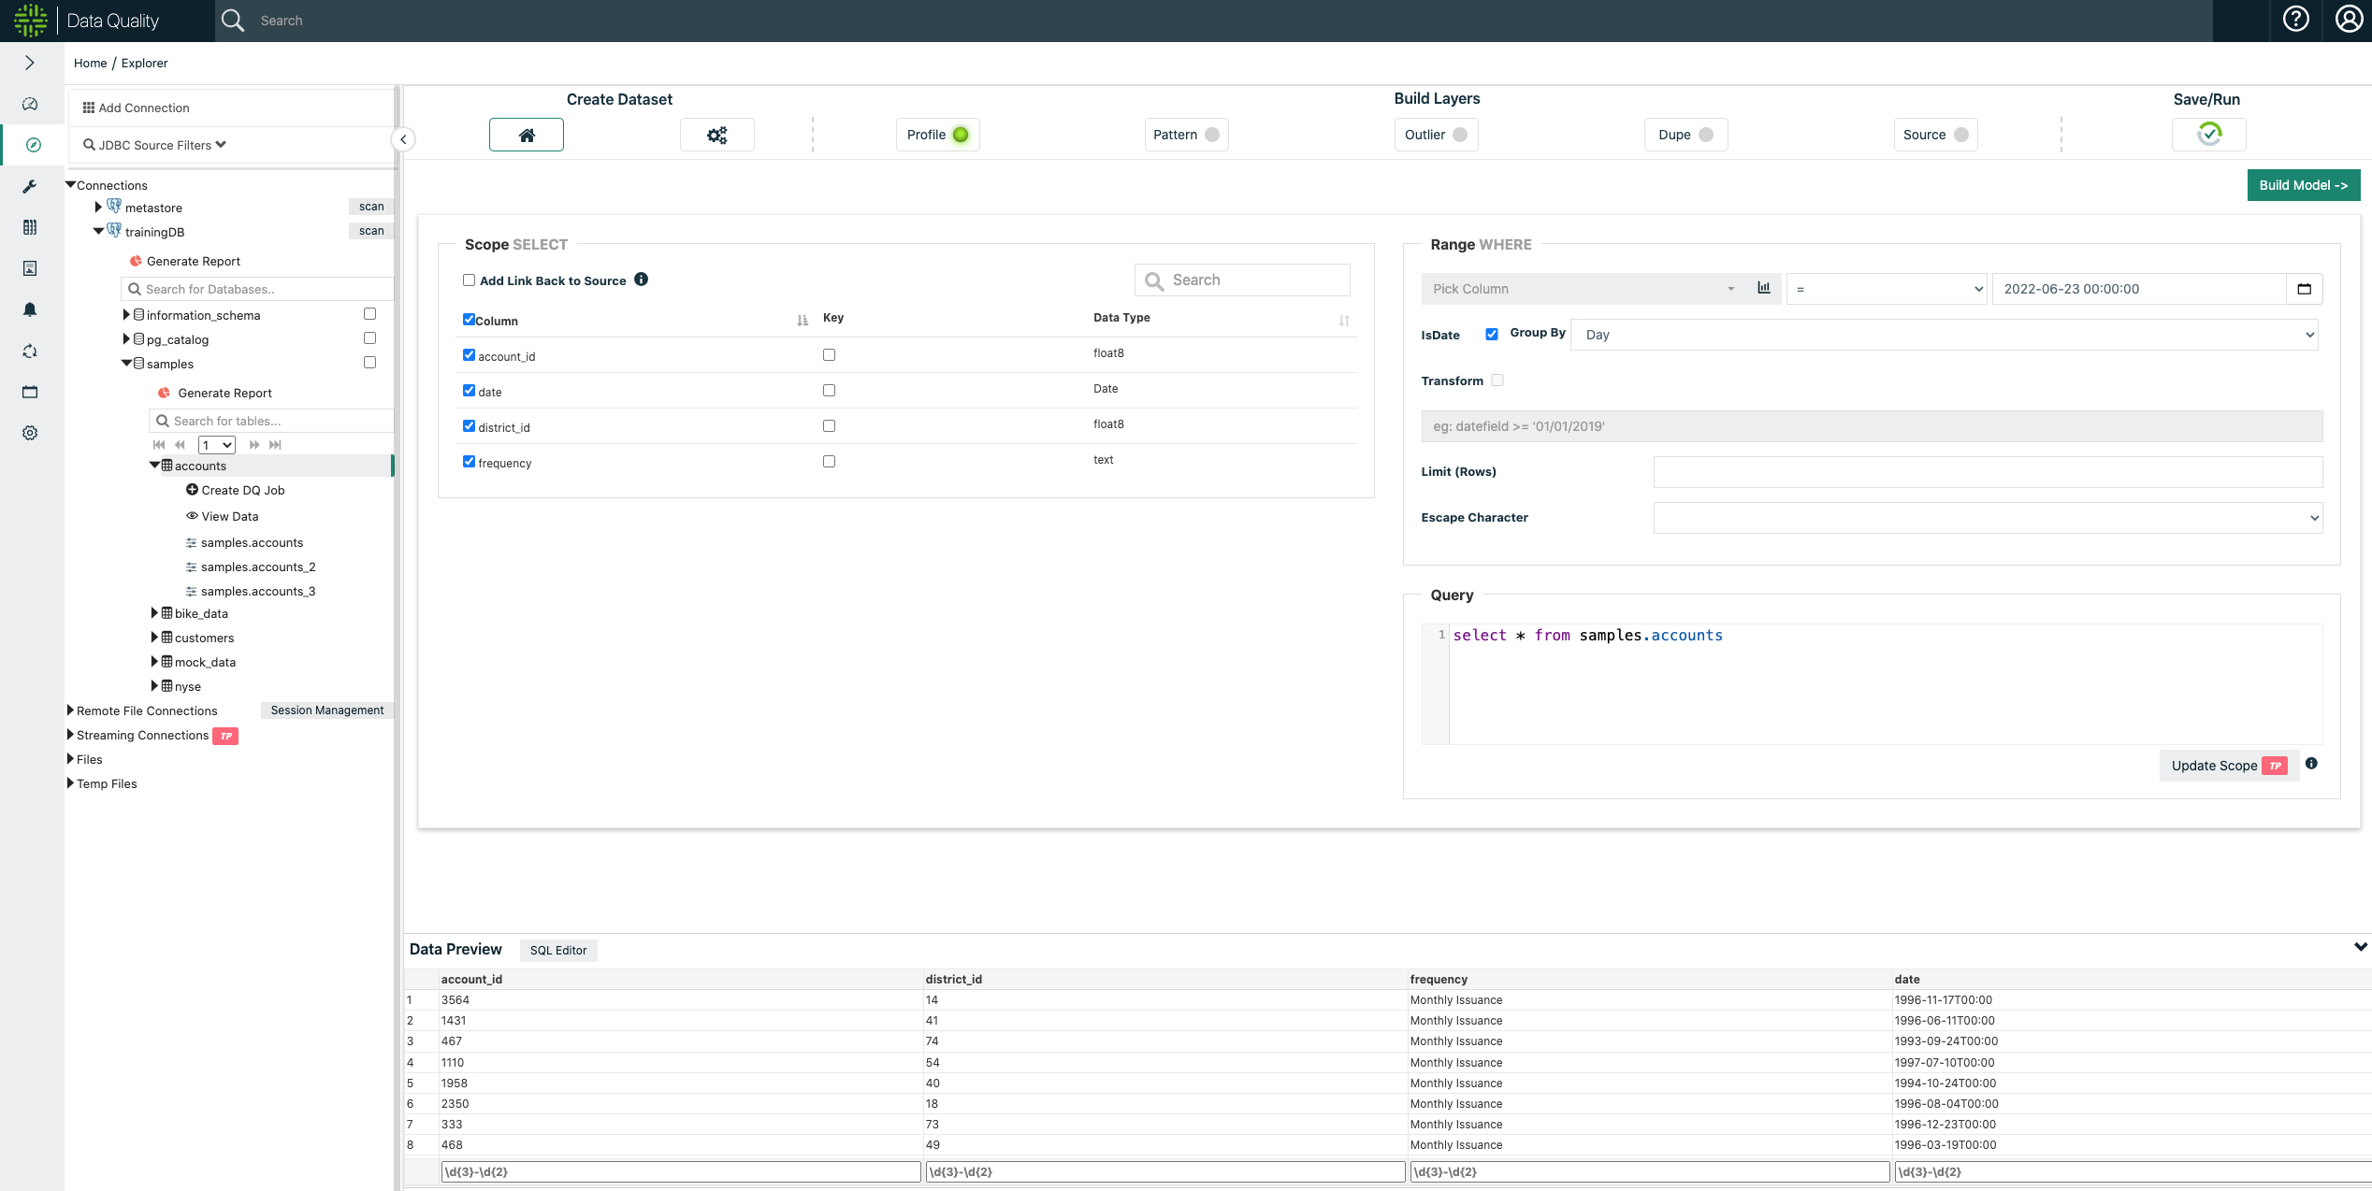This screenshot has width=2372, height=1191.
Task: Click scan button for trainingDB
Action: point(371,231)
